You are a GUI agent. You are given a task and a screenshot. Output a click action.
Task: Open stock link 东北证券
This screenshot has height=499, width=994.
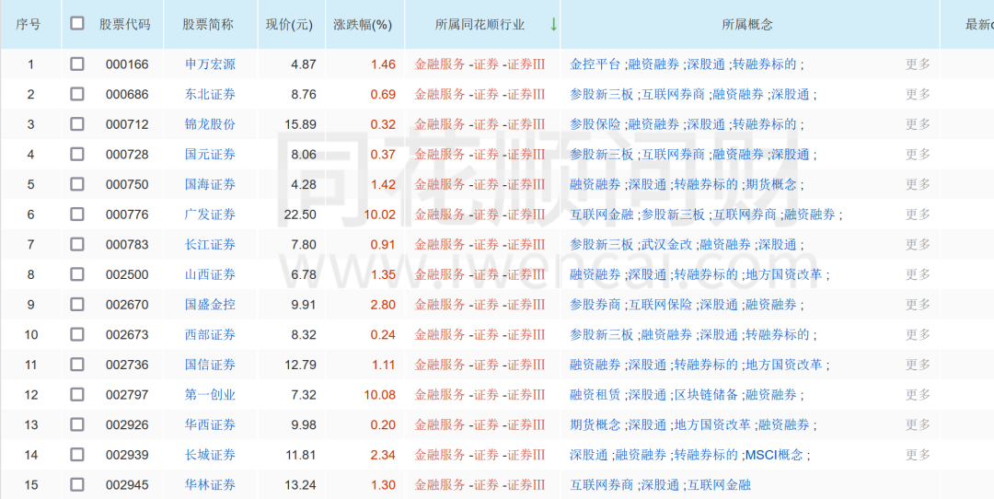210,94
